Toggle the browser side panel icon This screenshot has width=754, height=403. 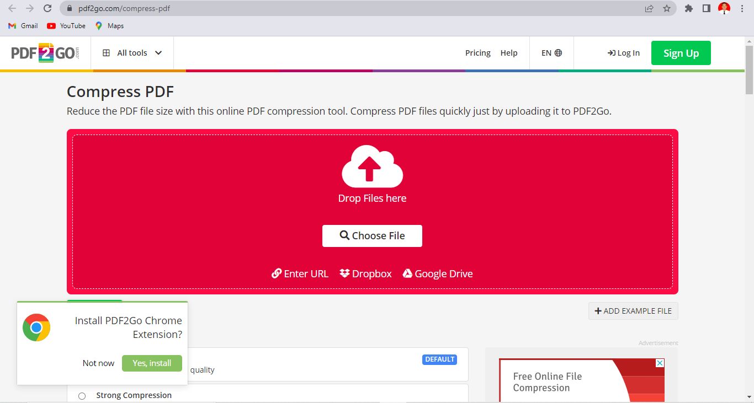pyautogui.click(x=706, y=8)
